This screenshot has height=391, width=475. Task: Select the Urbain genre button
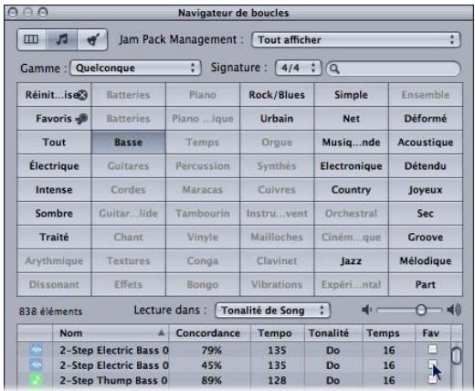click(x=277, y=119)
